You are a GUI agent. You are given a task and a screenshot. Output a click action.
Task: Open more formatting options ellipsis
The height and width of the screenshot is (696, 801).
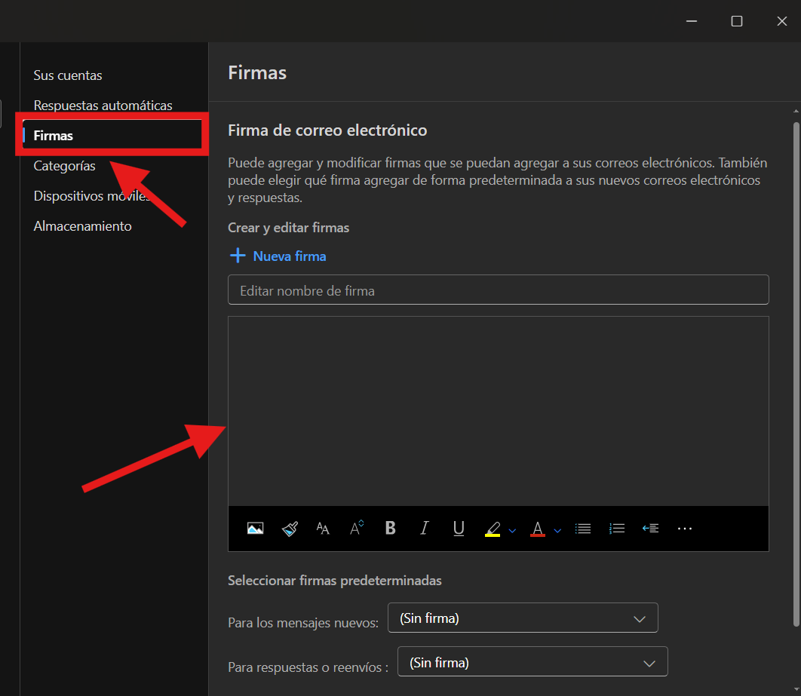[684, 529]
